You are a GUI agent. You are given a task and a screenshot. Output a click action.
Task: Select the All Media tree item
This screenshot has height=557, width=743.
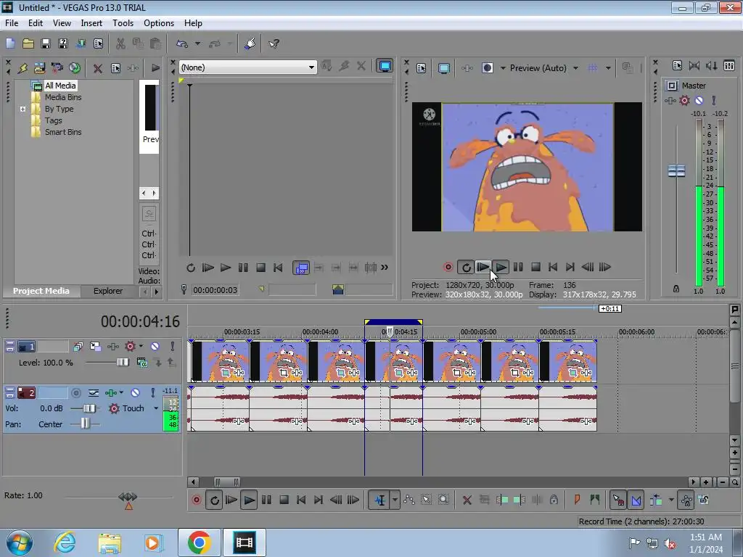pyautogui.click(x=60, y=86)
